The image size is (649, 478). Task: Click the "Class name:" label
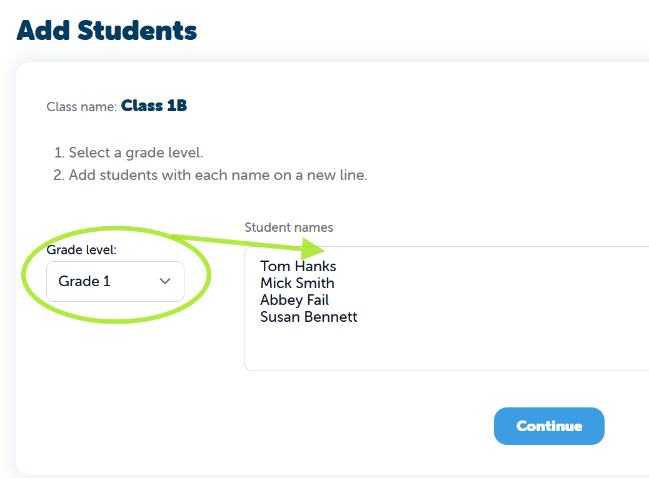pyautogui.click(x=81, y=107)
